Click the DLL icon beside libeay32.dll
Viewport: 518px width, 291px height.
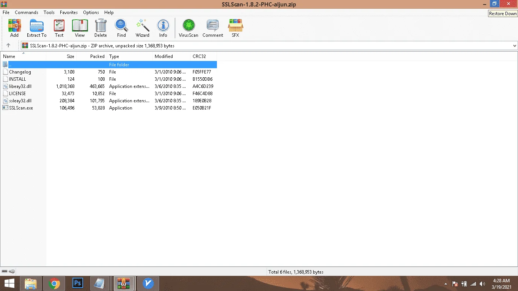click(5, 86)
